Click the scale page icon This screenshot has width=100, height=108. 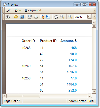48,17
